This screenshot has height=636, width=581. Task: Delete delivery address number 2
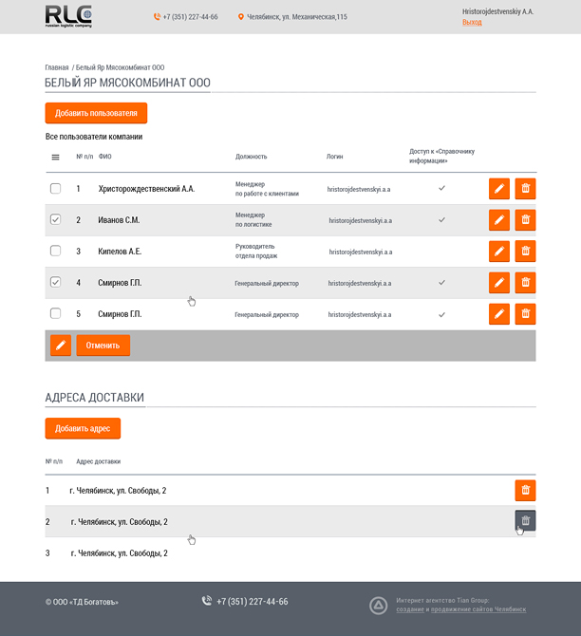[525, 521]
